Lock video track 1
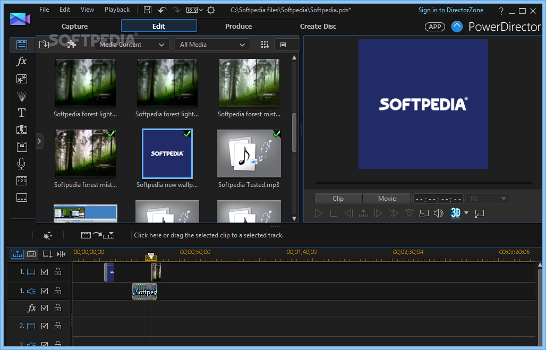Viewport: 546px width, 350px height. pos(58,271)
